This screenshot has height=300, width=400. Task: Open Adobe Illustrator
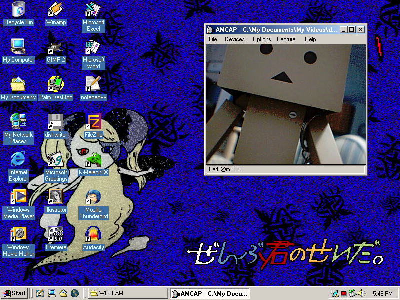point(55,196)
